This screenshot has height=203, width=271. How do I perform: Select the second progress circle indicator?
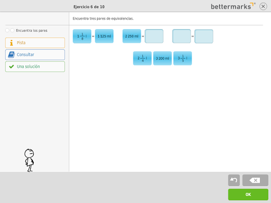click(12, 30)
